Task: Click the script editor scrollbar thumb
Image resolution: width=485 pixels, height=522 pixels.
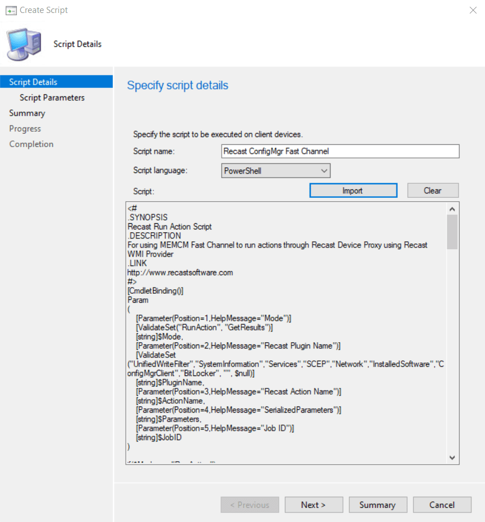Action: click(452, 231)
